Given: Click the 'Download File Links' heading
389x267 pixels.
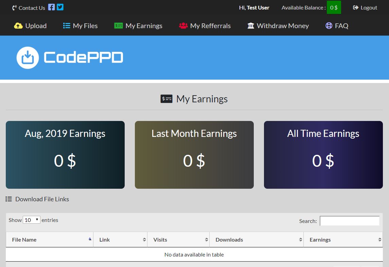Looking at the screenshot, I should (42, 199).
